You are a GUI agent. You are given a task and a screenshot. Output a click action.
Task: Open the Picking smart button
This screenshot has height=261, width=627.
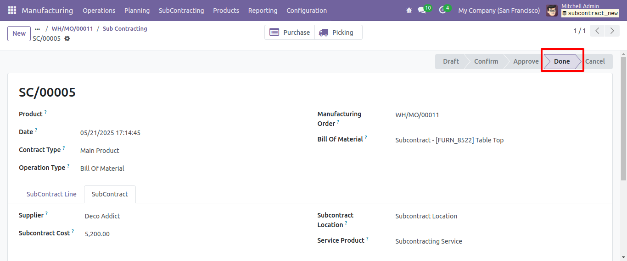(x=338, y=33)
